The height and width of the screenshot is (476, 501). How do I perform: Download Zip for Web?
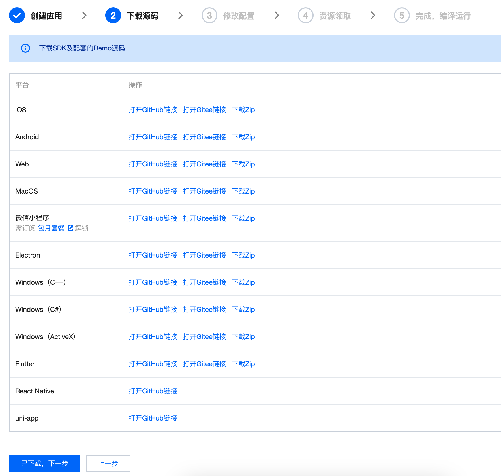point(243,164)
